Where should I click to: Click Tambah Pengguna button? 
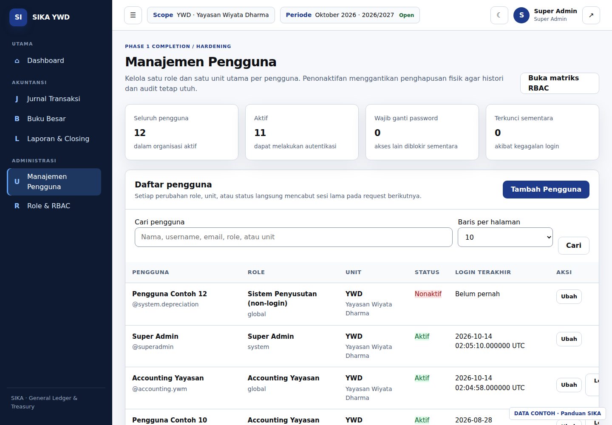pyautogui.click(x=546, y=190)
